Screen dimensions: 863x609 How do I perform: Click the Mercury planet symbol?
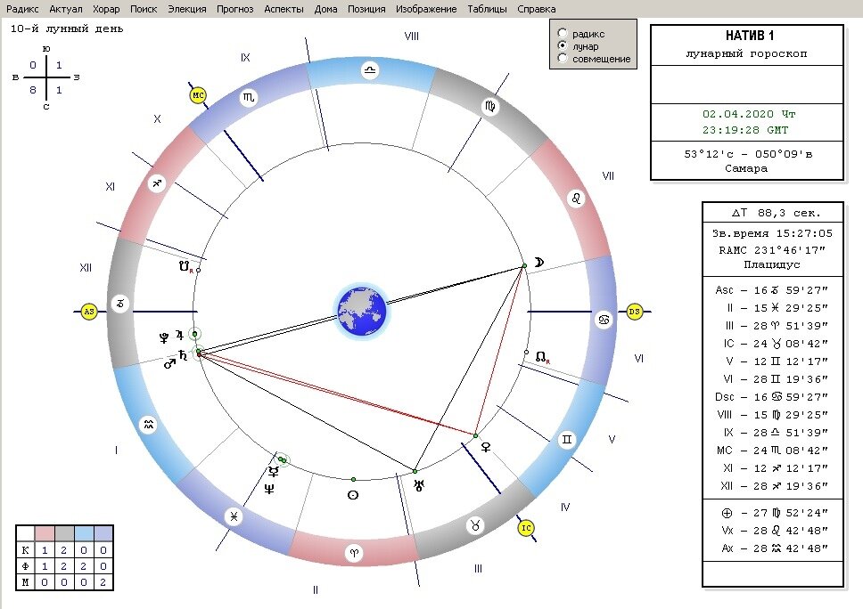[273, 471]
